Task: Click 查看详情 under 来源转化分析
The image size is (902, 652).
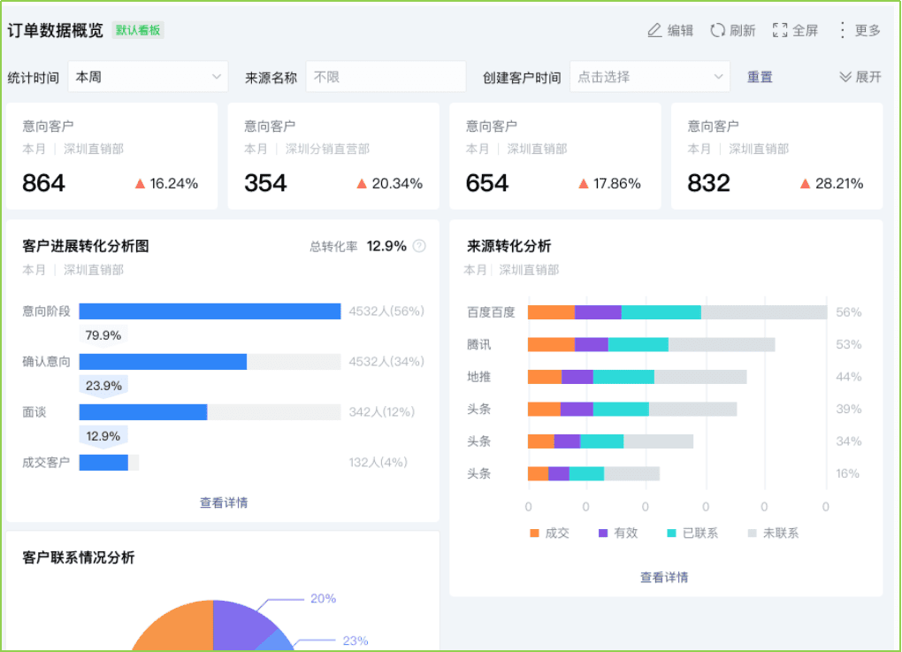Action: pos(664,577)
